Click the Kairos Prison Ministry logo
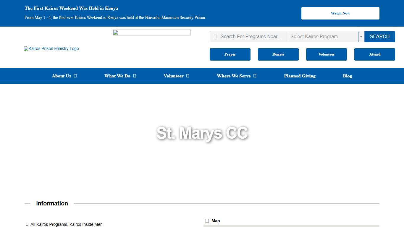The image size is (404, 227). click(x=51, y=49)
